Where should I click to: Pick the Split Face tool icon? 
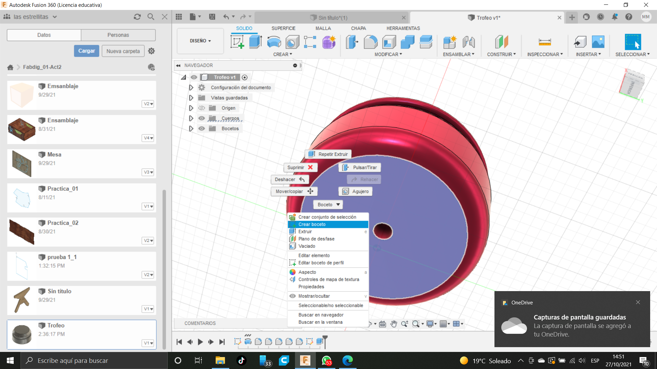pos(426,42)
